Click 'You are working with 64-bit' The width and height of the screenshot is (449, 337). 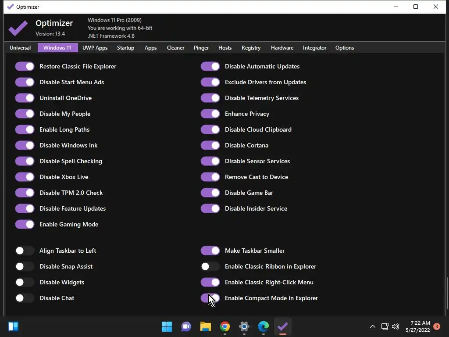[x=120, y=28]
